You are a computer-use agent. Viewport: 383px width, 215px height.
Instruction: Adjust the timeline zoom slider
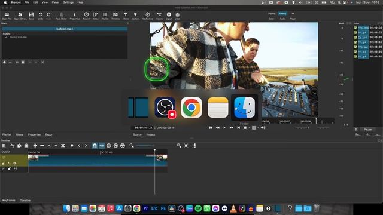[x=145, y=146]
